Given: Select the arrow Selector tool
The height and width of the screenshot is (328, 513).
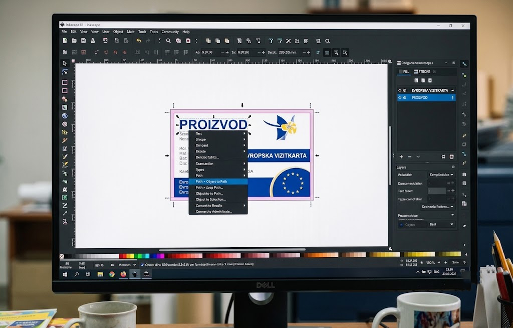Looking at the screenshot, I should 65,63.
